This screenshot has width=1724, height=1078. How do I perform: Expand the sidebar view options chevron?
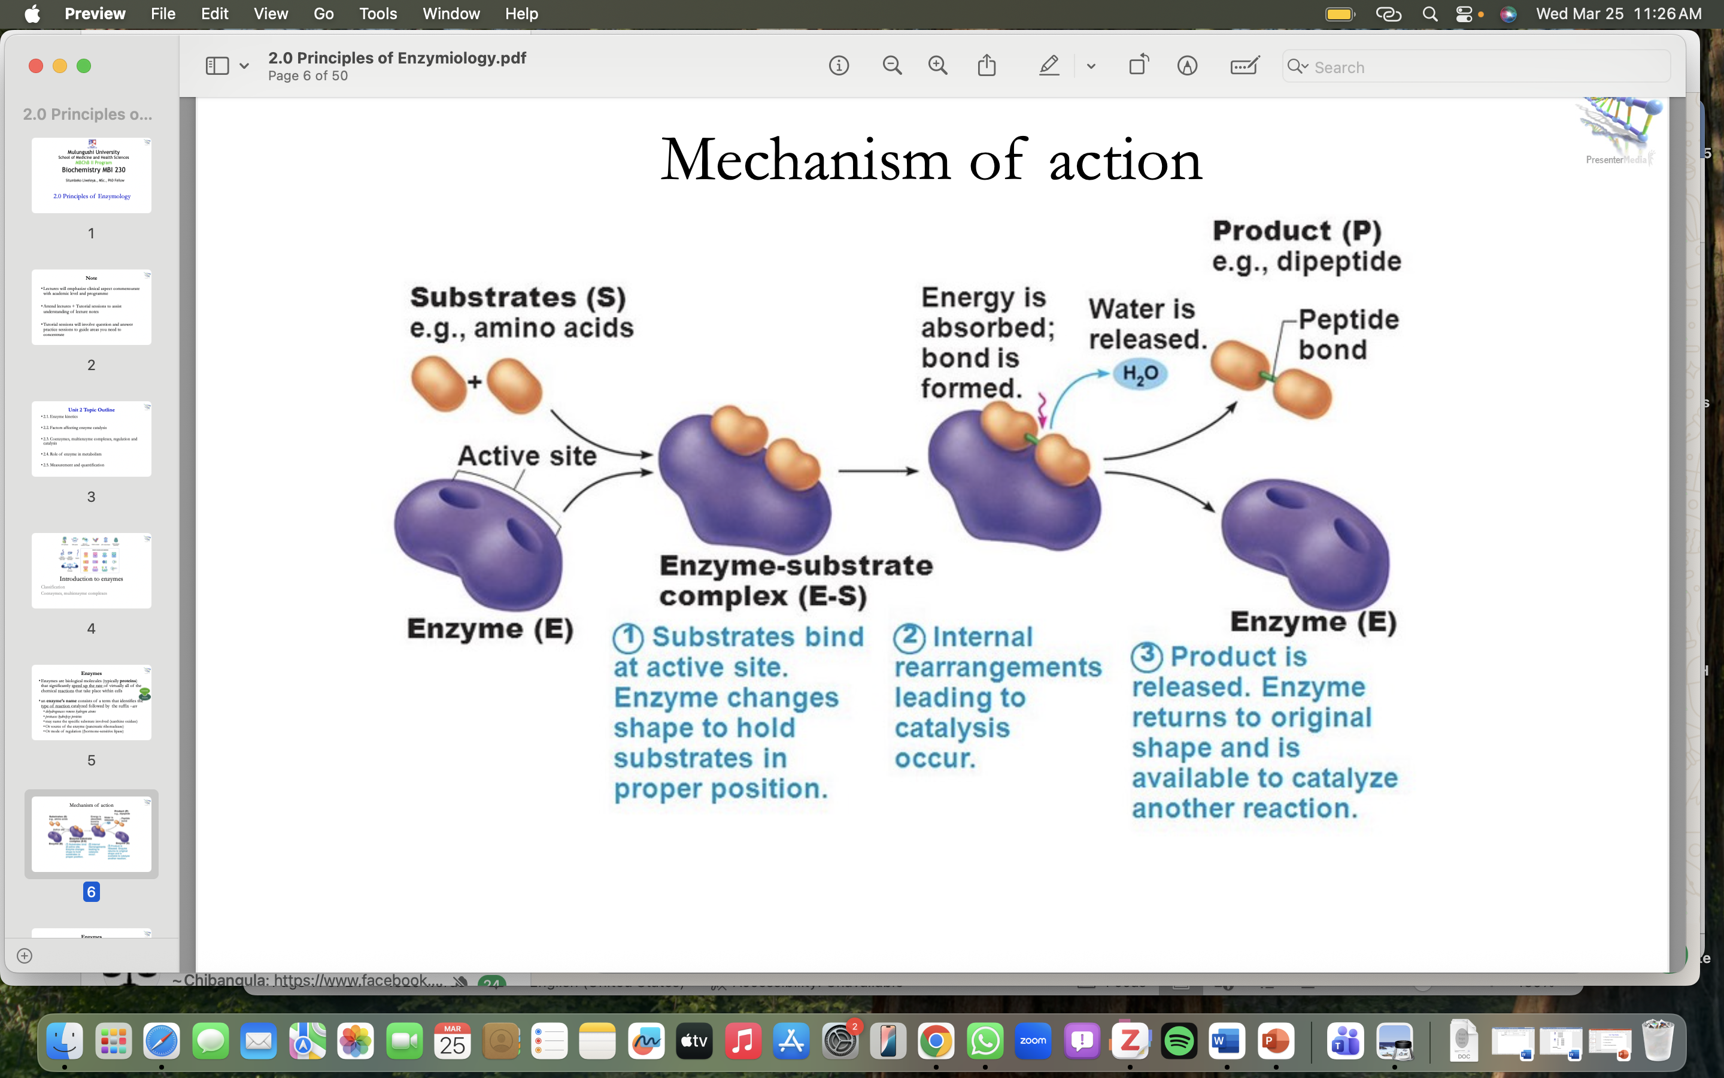[244, 66]
